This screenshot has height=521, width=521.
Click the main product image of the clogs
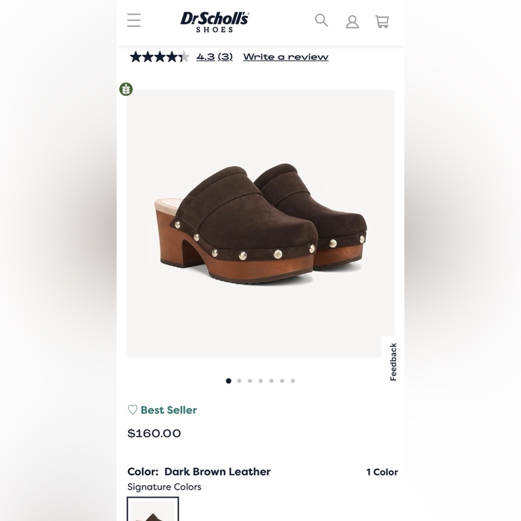tap(260, 224)
